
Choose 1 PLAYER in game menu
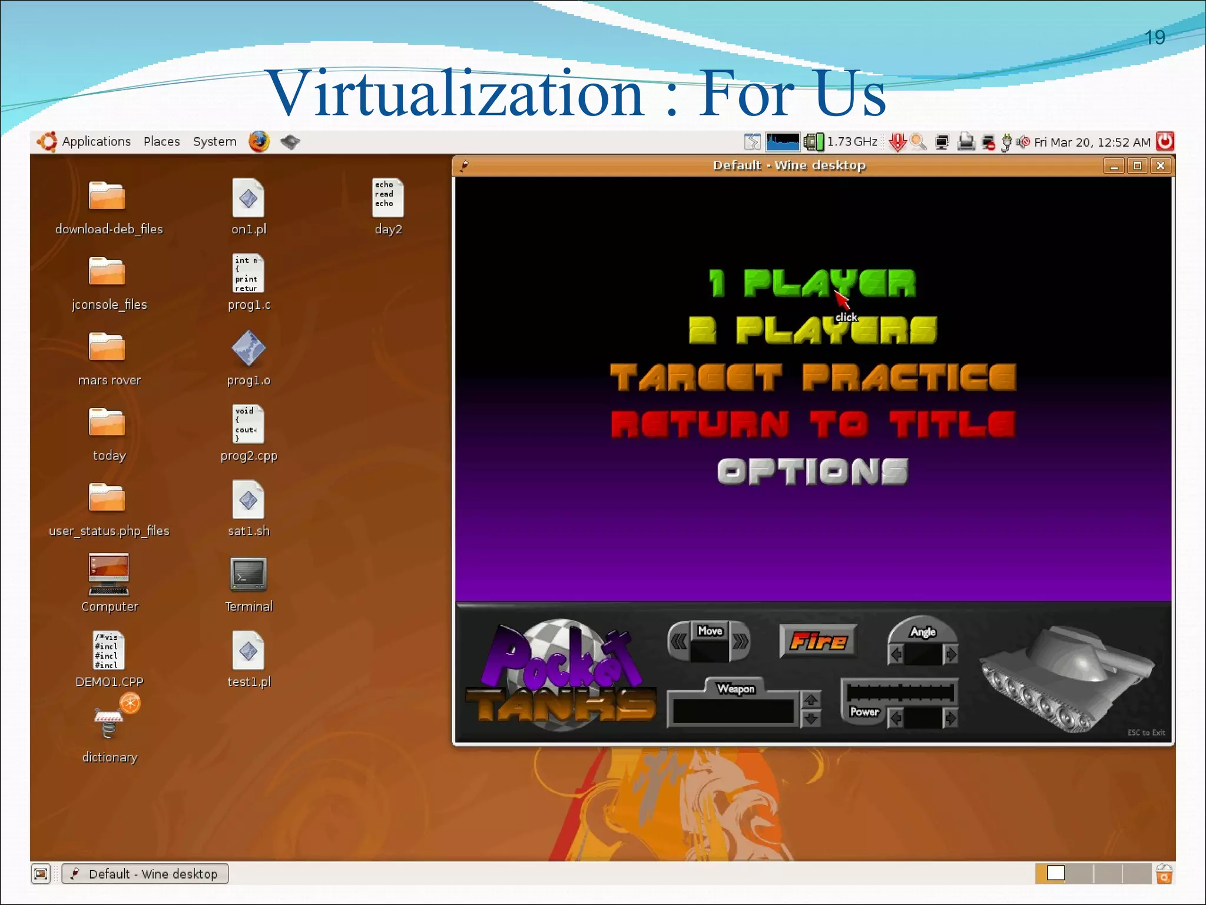pyautogui.click(x=813, y=283)
